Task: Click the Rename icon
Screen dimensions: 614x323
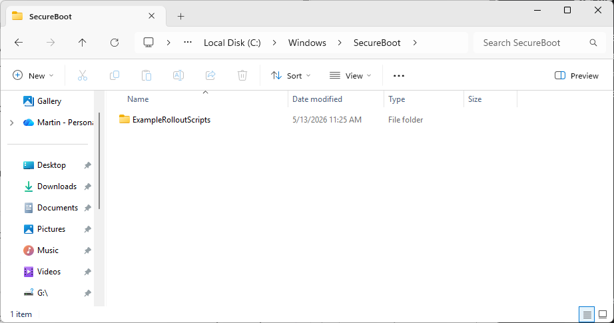Action: pos(178,75)
